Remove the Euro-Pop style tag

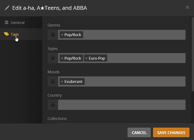[86, 58]
